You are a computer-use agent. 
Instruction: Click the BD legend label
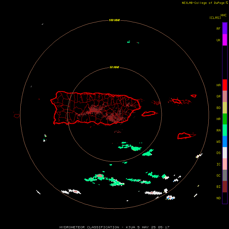pyautogui.click(x=218, y=108)
